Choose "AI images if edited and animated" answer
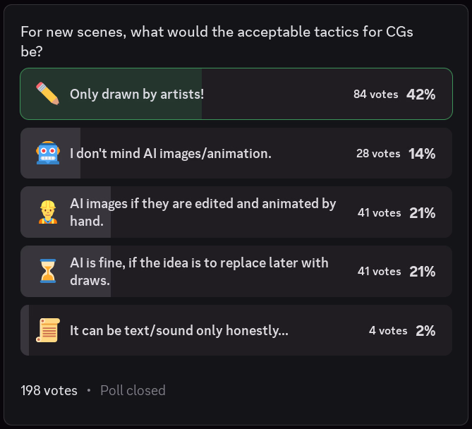The image size is (472, 429). coord(202,212)
